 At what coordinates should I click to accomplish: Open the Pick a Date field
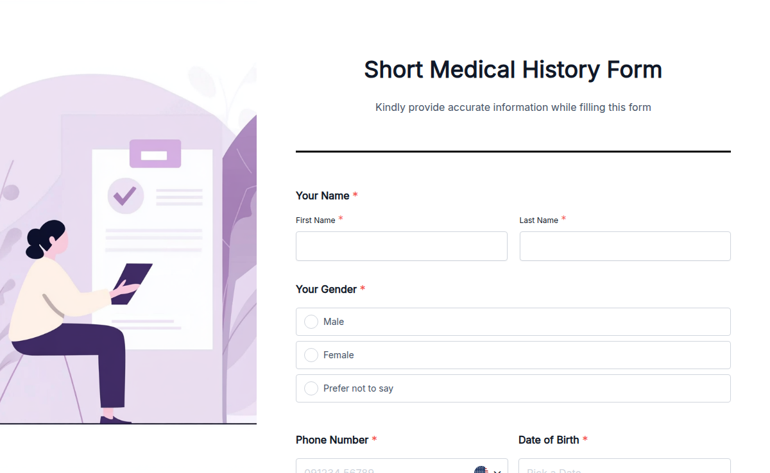point(610,469)
